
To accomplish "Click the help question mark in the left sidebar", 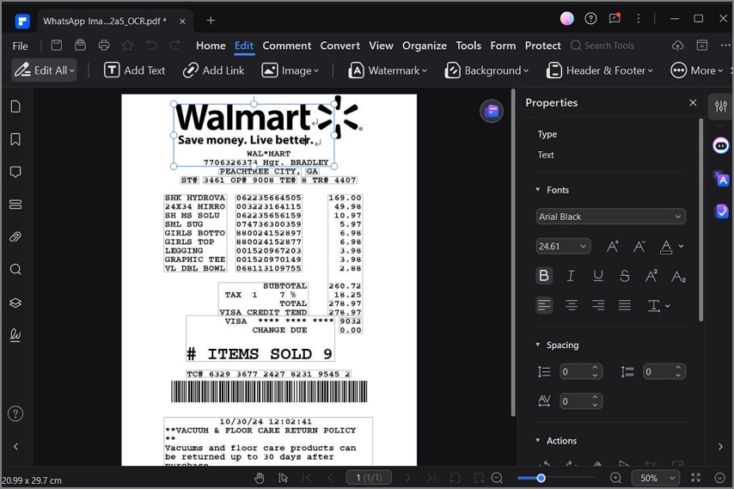I will tap(15, 414).
